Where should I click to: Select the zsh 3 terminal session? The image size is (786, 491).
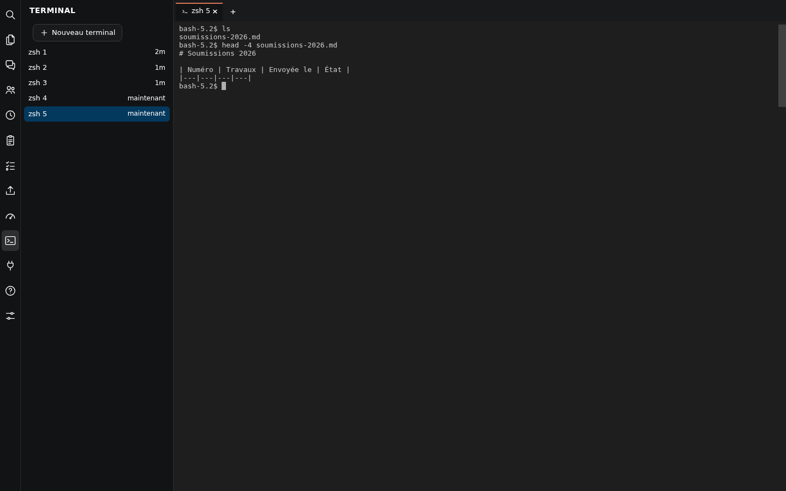(x=97, y=82)
